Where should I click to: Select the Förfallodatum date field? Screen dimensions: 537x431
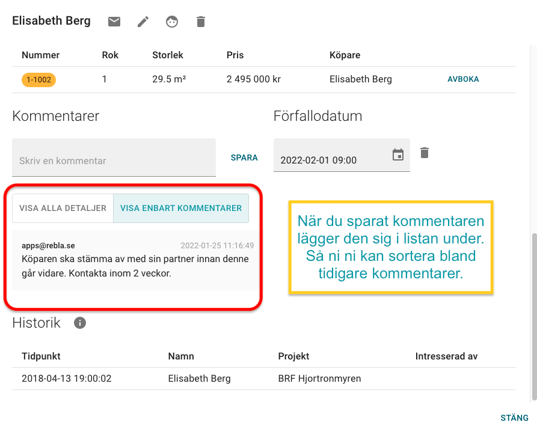click(x=328, y=160)
